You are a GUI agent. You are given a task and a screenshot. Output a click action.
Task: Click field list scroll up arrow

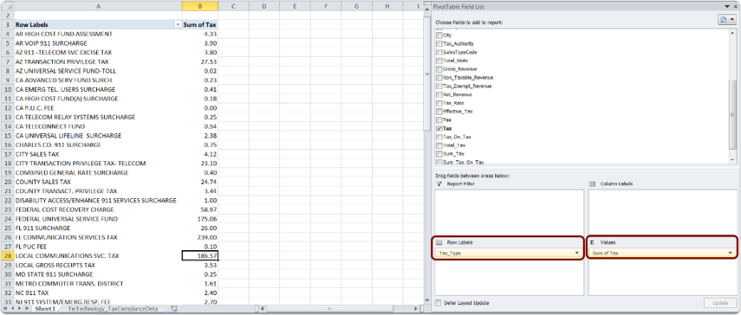pyautogui.click(x=732, y=34)
